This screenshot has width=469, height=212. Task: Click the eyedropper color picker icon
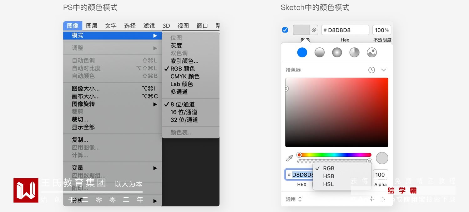[x=290, y=158]
